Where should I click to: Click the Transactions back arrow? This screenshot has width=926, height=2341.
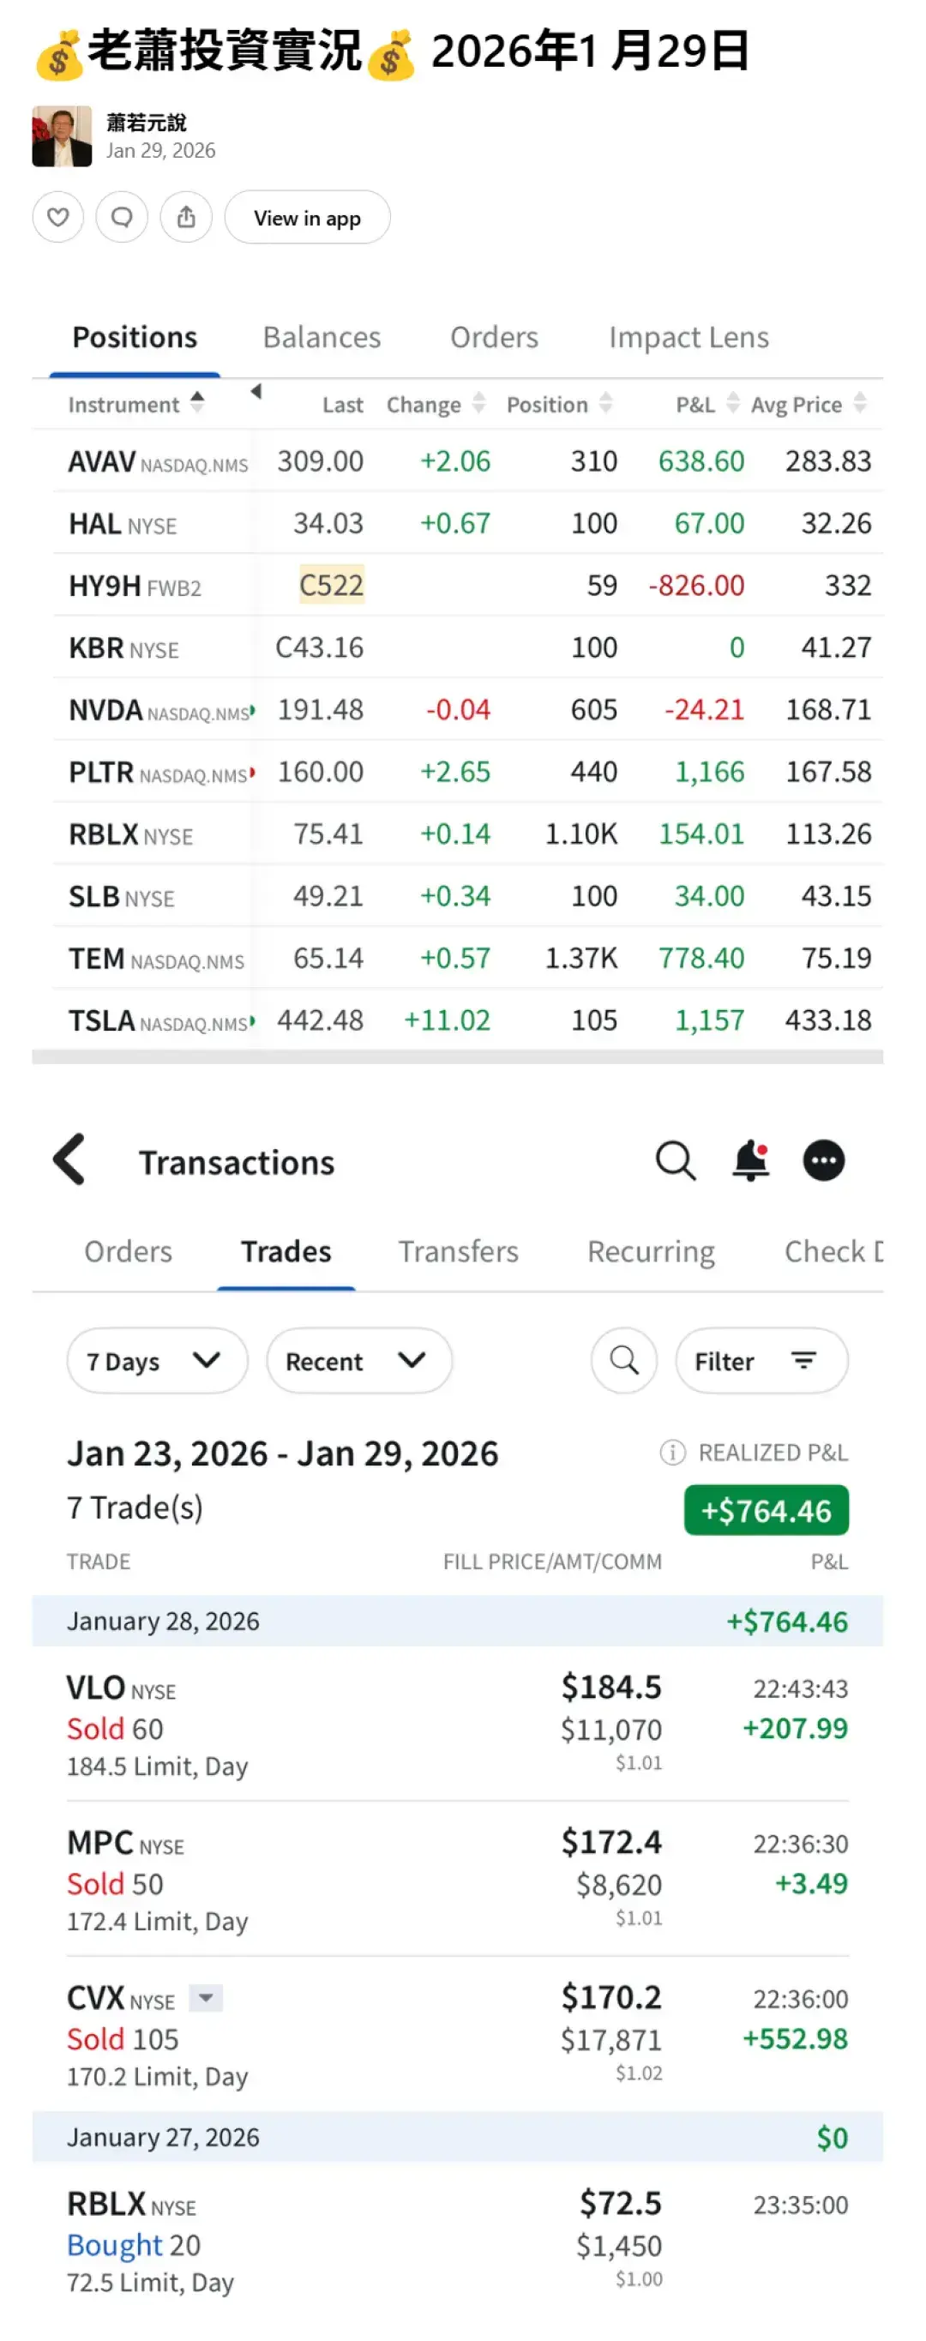coord(70,1159)
